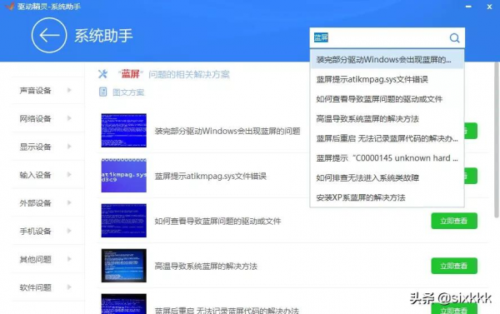Select suggestion 如何查看导致蓝屏问题的驱动或文件
The height and width of the screenshot is (314, 500).
tap(387, 99)
